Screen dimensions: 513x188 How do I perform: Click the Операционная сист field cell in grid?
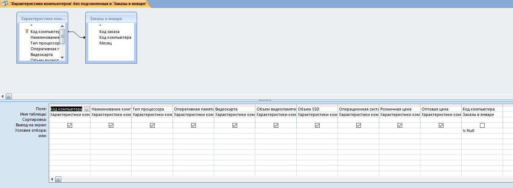[358, 109]
